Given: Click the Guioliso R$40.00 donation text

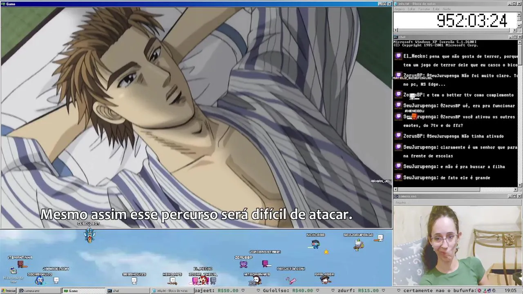Looking at the screenshot, I should (x=288, y=291).
